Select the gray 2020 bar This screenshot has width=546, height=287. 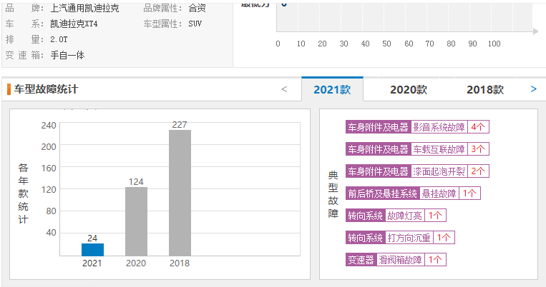point(136,221)
